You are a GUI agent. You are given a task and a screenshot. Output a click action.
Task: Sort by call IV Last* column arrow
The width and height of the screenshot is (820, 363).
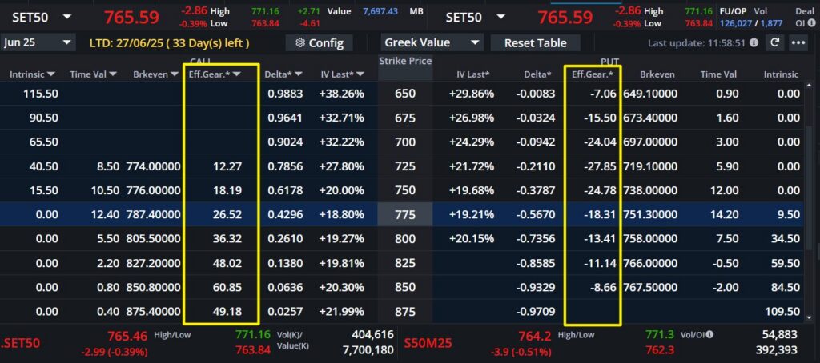pyautogui.click(x=361, y=74)
